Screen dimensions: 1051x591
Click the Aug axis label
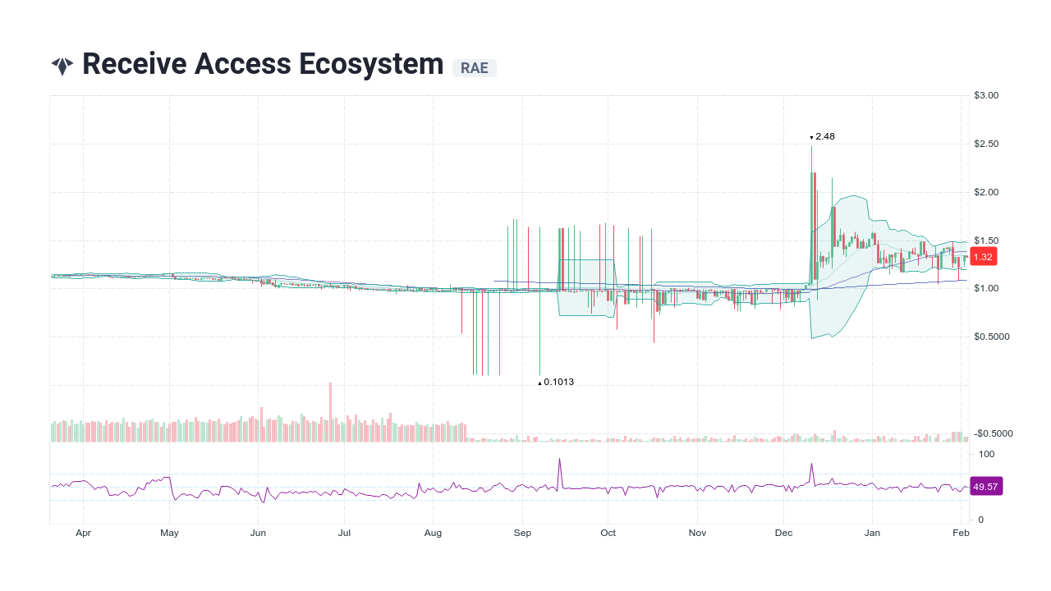[433, 532]
